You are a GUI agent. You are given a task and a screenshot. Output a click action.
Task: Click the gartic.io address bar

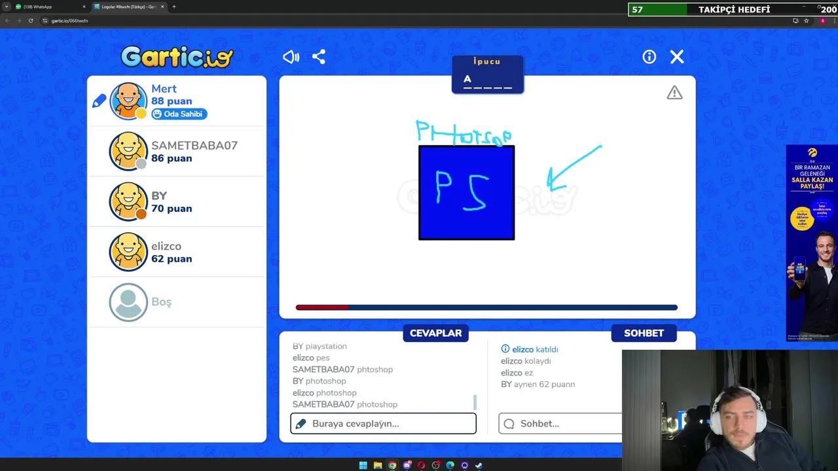[419, 20]
